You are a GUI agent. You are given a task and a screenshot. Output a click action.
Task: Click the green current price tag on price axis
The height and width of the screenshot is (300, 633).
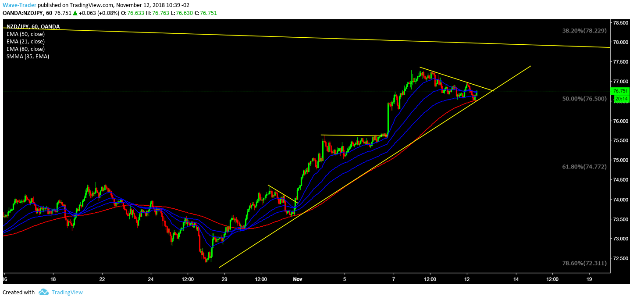point(621,91)
